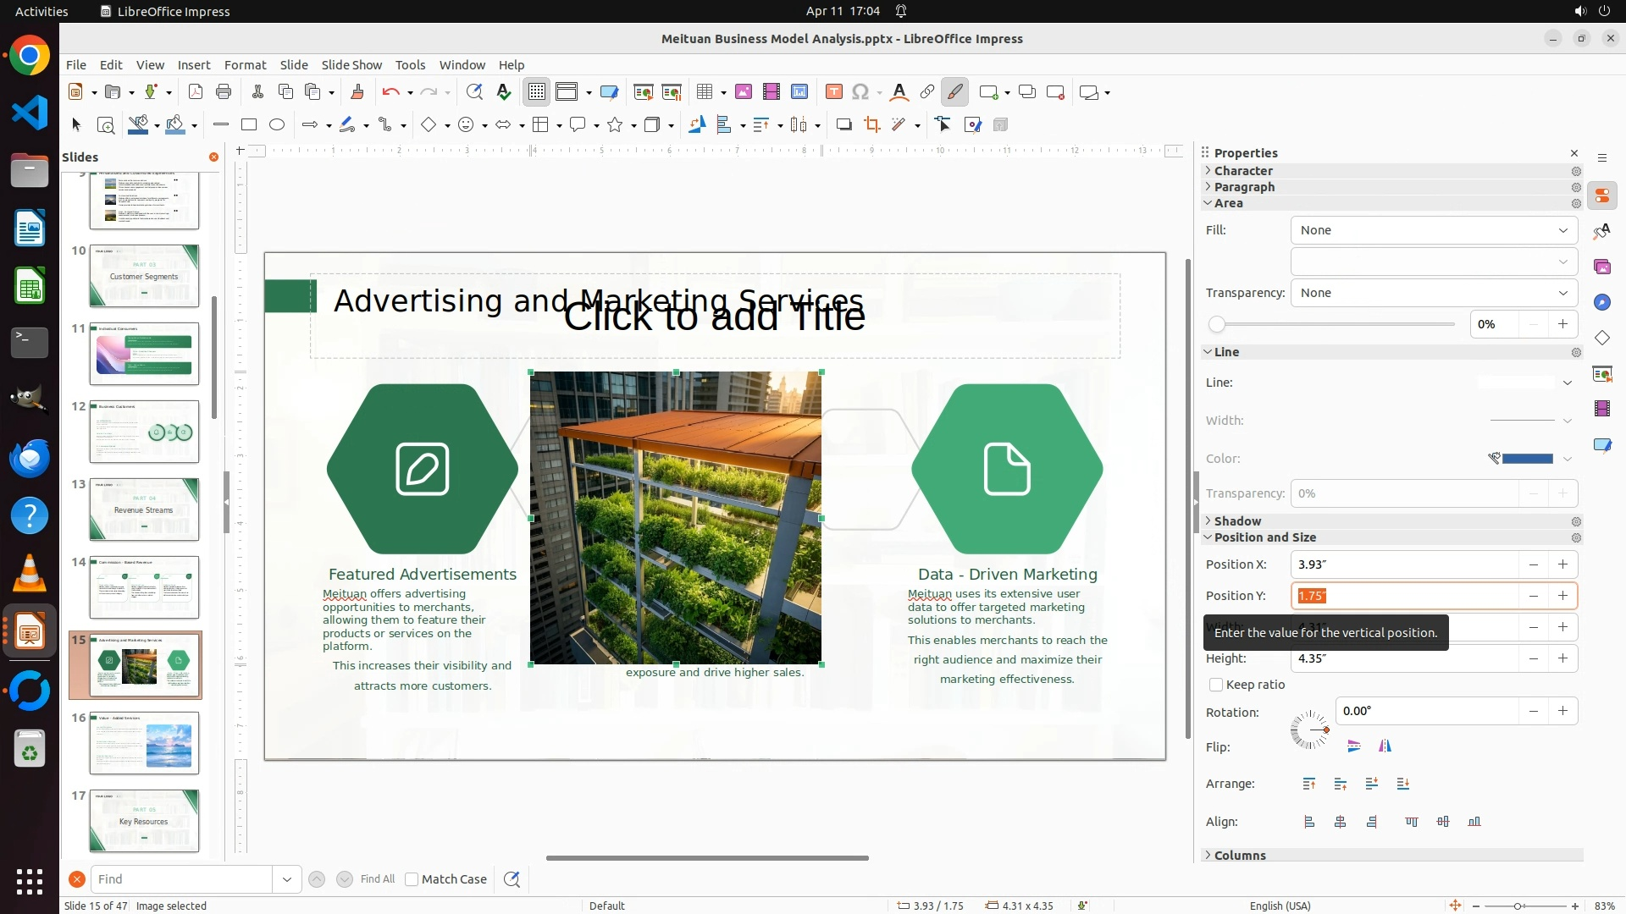Click the Crop Image tool icon
Image resolution: width=1626 pixels, height=914 pixels.
pos(871,125)
